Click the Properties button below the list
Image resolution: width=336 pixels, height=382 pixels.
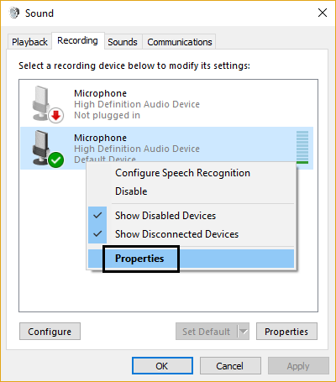click(286, 332)
